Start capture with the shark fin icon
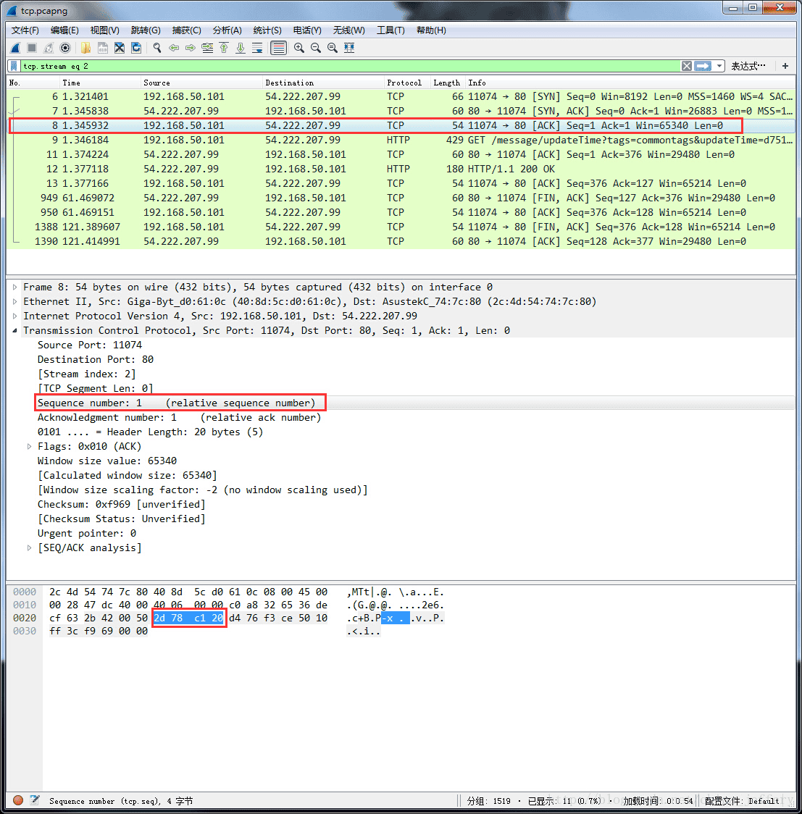This screenshot has height=814, width=802. coord(15,48)
